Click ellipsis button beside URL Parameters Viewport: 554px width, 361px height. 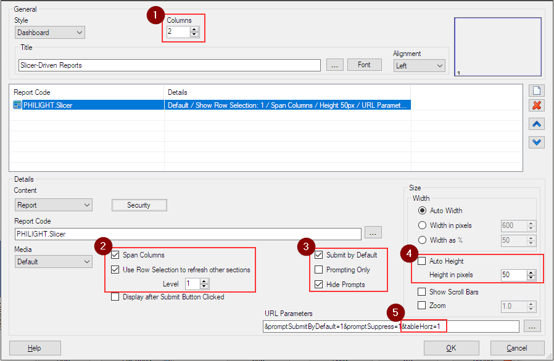click(532, 327)
